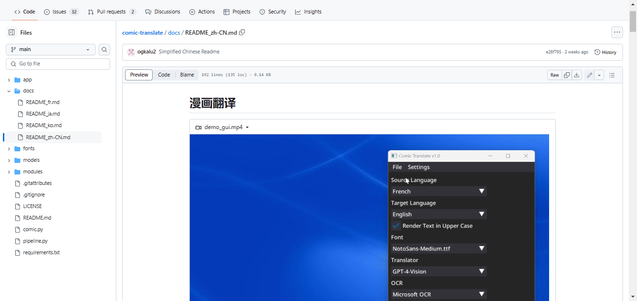This screenshot has width=637, height=301.
Task: Switch file view to Blame
Action: coord(187,75)
